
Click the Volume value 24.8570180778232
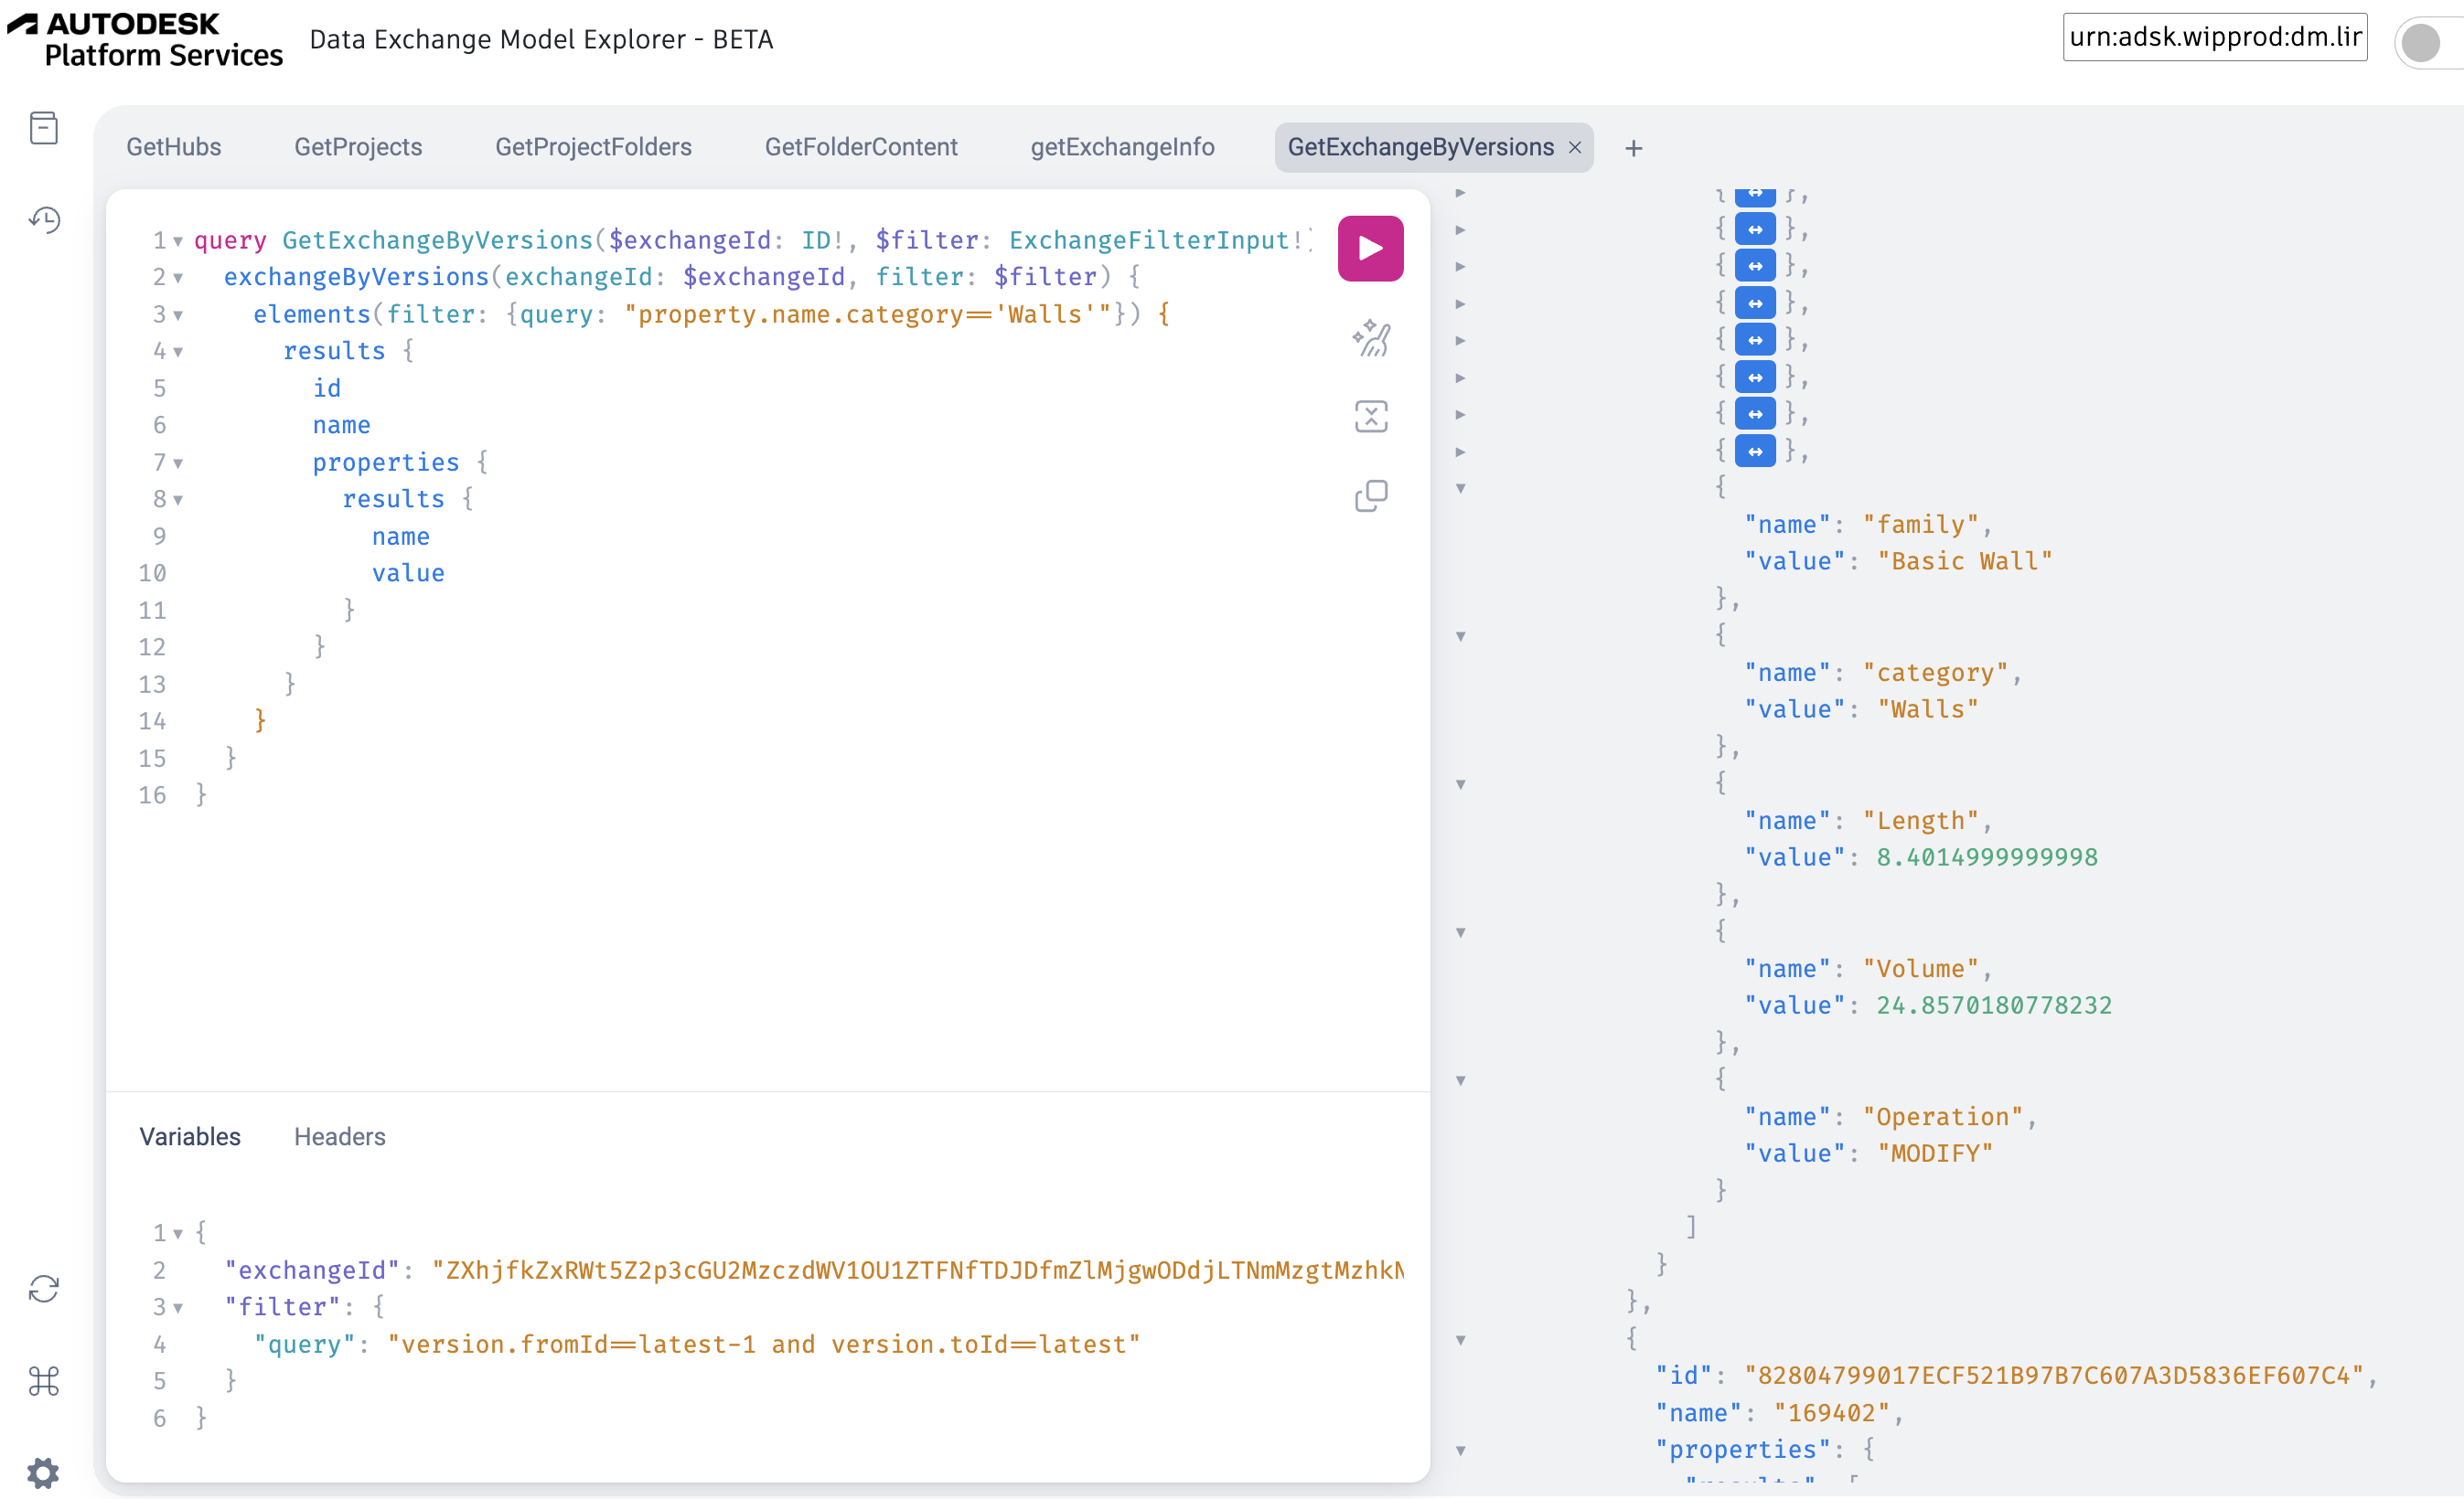[x=1994, y=1005]
